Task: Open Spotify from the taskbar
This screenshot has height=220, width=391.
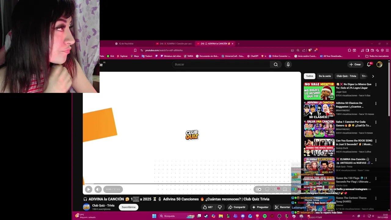Action: pyautogui.click(x=265, y=216)
